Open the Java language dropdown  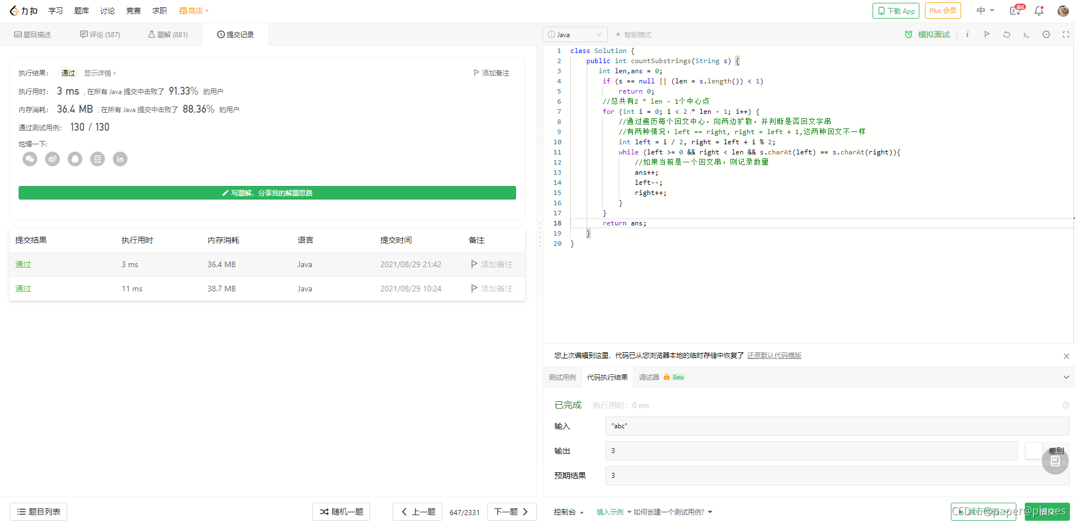575,34
